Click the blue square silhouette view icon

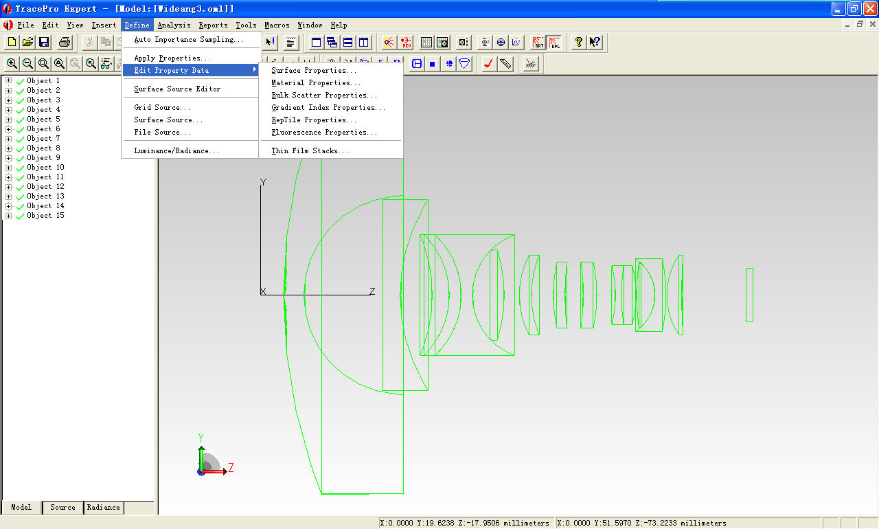point(433,64)
